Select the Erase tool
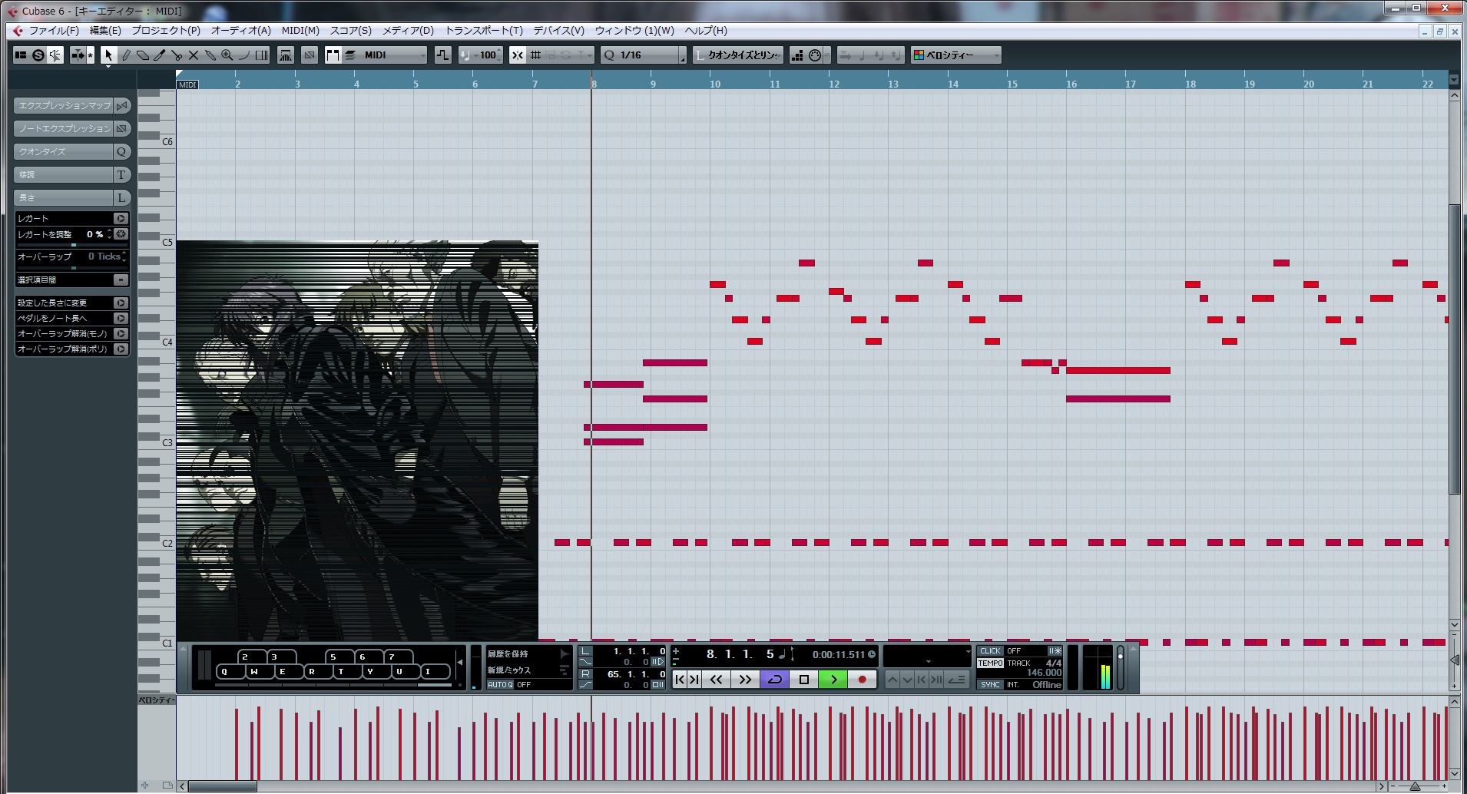Image resolution: width=1467 pixels, height=794 pixels. tap(143, 55)
